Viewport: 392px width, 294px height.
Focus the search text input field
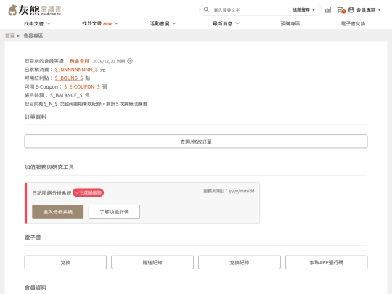point(250,10)
